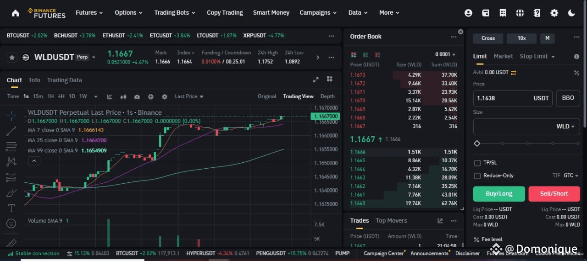Open the WLD size unit dropdown
The height and width of the screenshot is (261, 587).
tap(565, 127)
